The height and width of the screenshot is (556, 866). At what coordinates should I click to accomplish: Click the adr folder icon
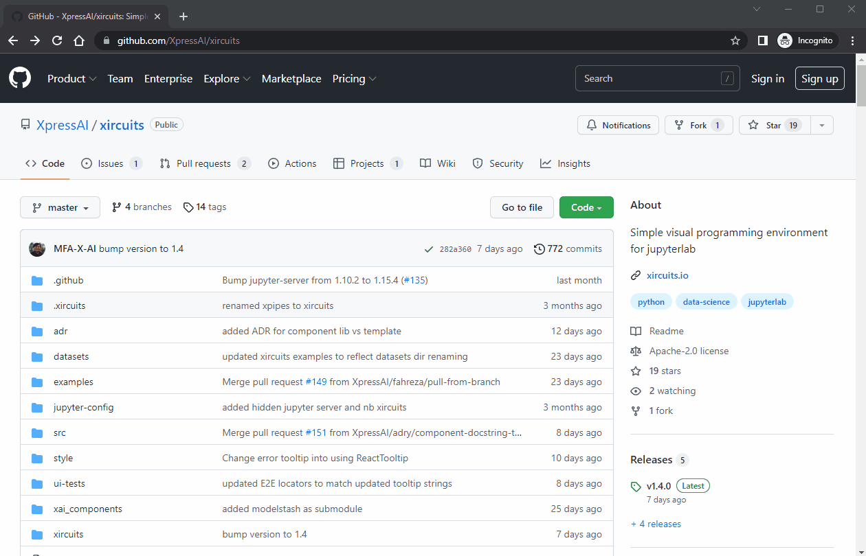point(37,331)
